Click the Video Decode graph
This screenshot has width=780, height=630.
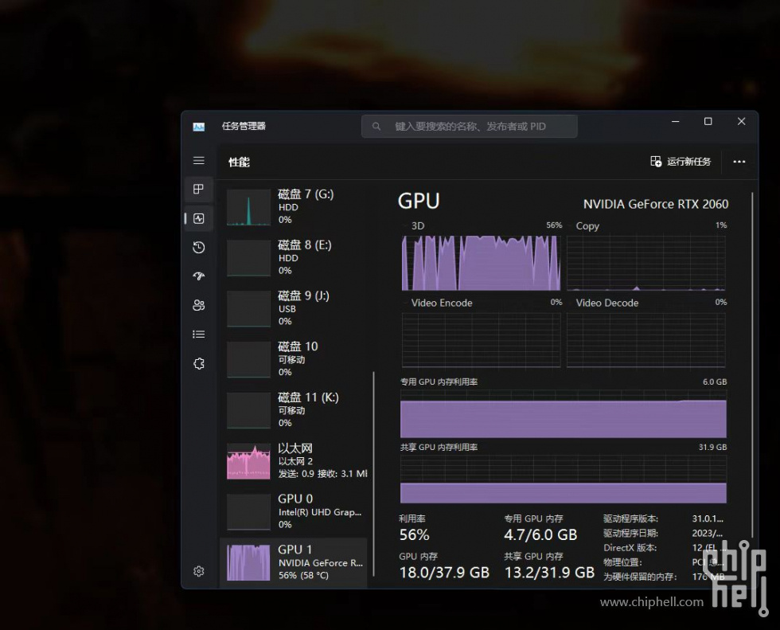tap(646, 340)
